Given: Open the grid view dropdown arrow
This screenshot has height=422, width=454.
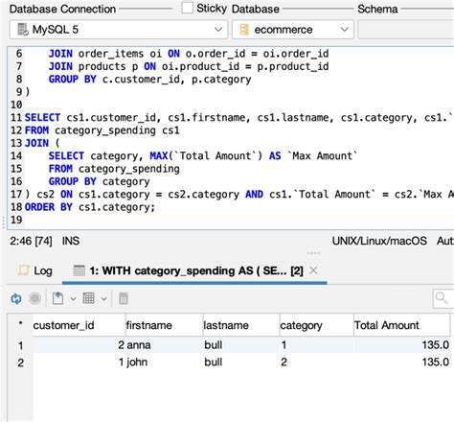Looking at the screenshot, I should point(104,299).
